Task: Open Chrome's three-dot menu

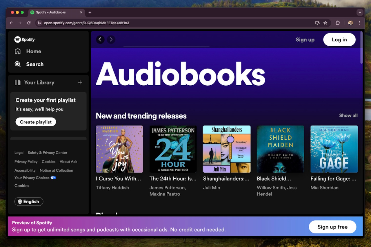Action: point(359,23)
